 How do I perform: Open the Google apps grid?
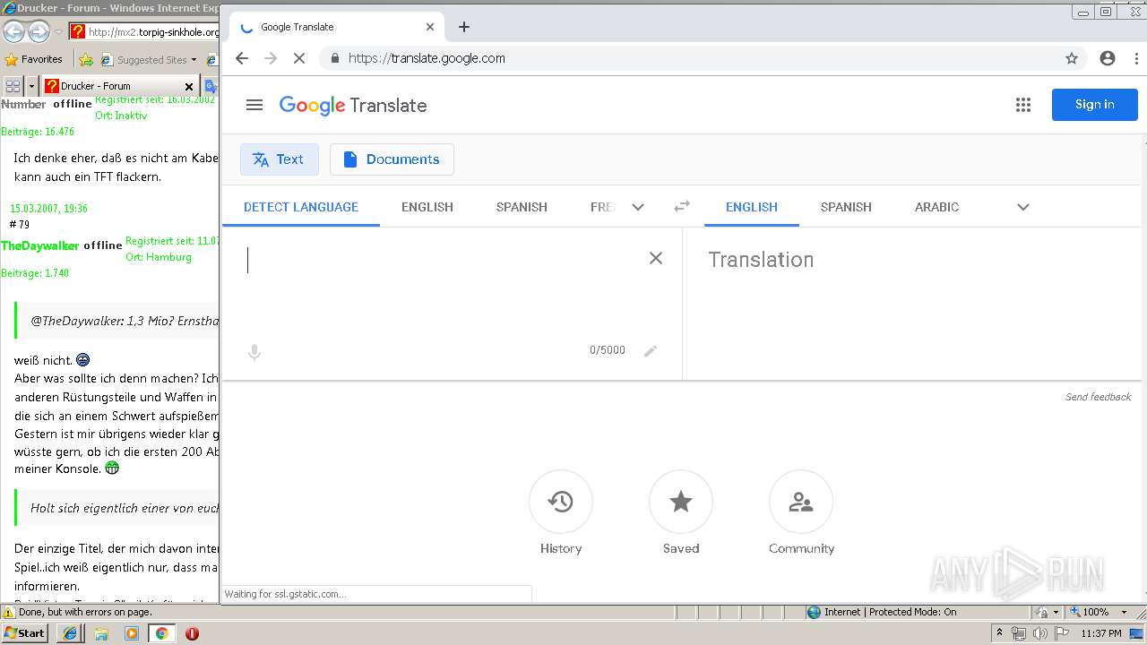coord(1023,105)
